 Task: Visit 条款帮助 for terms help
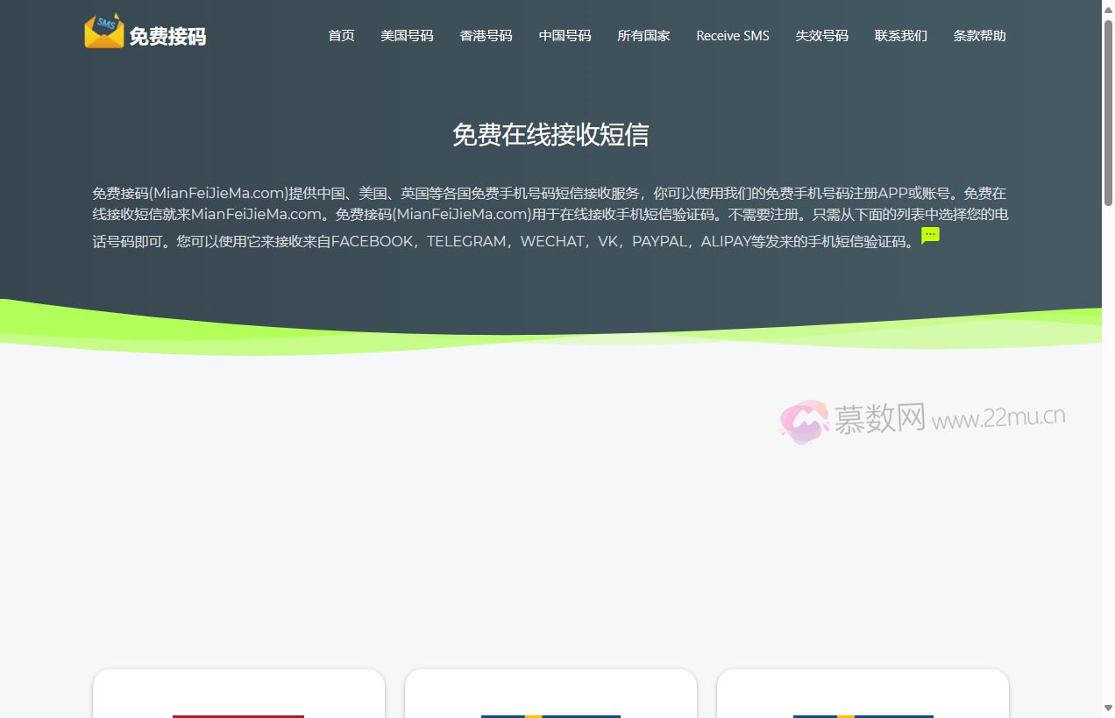[x=979, y=36]
